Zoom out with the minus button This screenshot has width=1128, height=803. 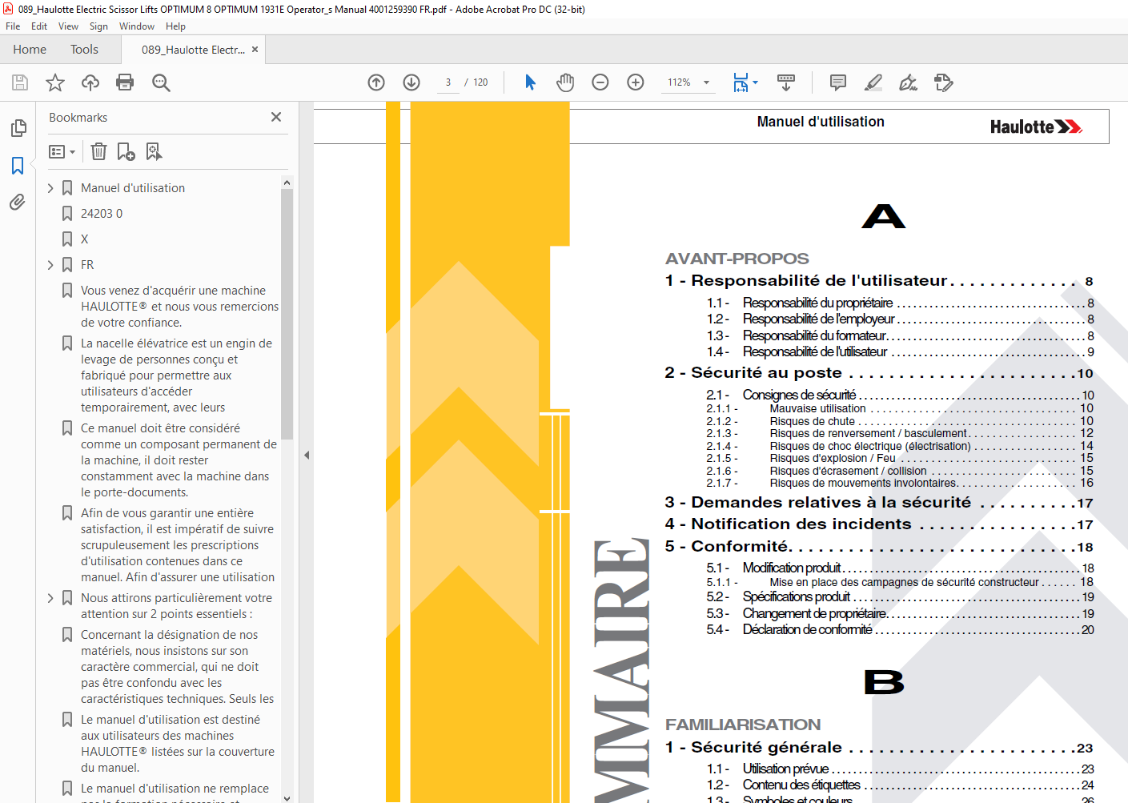600,82
